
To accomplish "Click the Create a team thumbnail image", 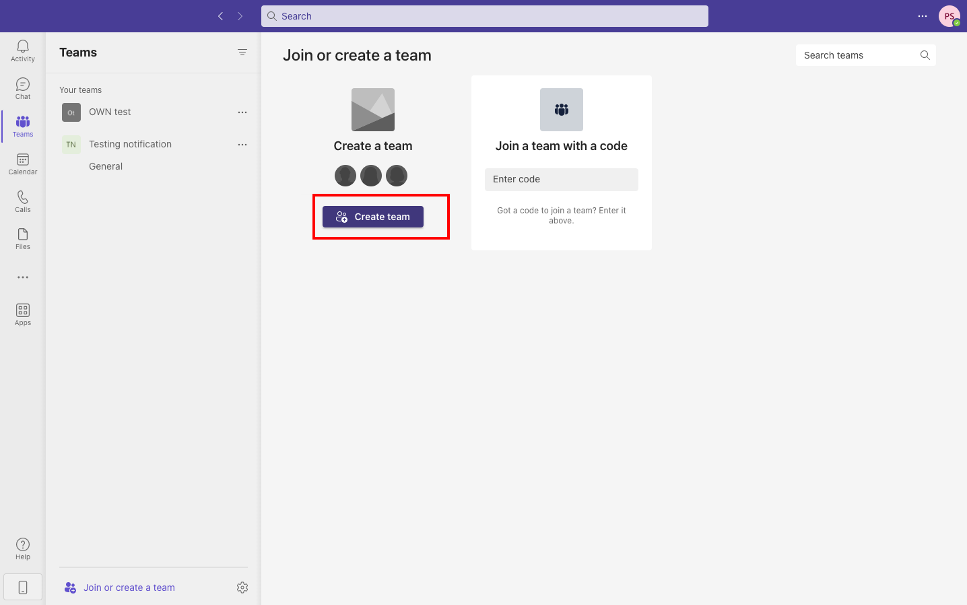I will pos(373,110).
